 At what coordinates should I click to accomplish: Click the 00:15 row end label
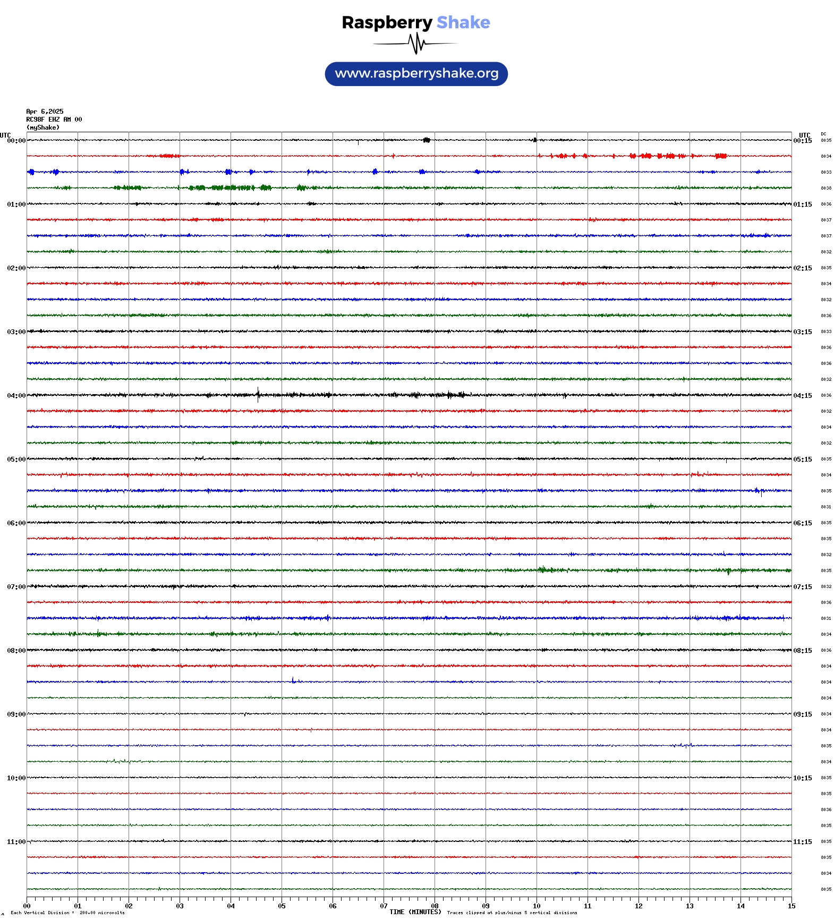[x=803, y=141]
